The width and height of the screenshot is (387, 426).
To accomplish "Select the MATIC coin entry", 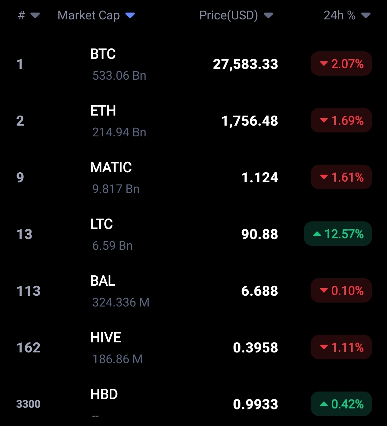I will (193, 177).
